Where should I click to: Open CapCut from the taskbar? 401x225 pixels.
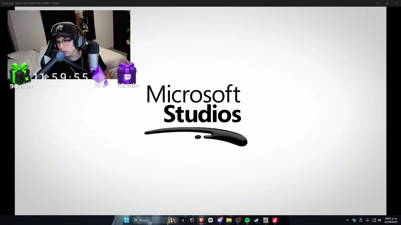point(211,220)
